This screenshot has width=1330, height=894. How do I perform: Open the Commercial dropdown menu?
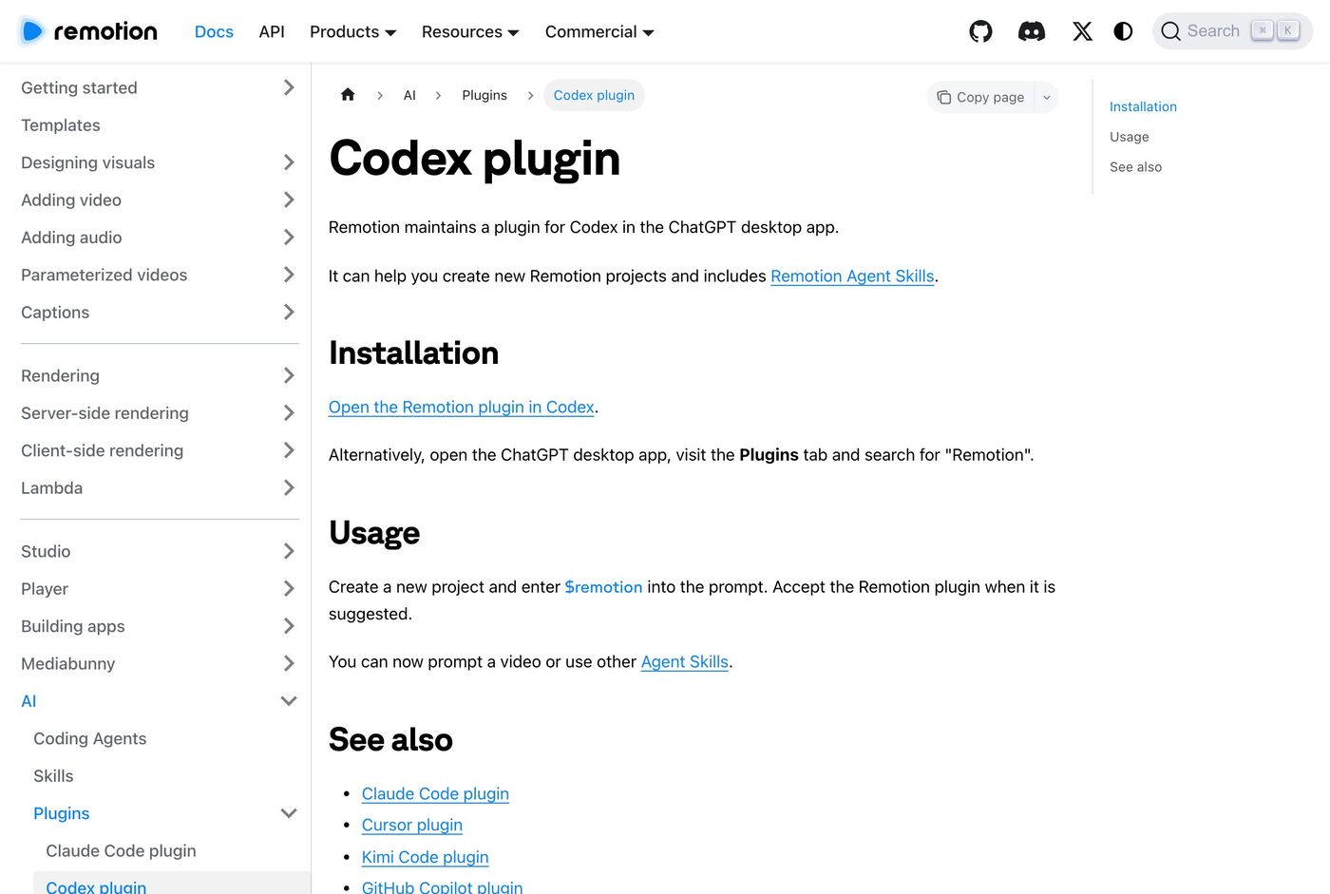coord(599,31)
